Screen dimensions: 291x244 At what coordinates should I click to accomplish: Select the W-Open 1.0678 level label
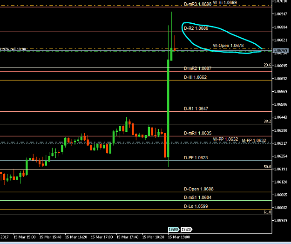pos(228,46)
